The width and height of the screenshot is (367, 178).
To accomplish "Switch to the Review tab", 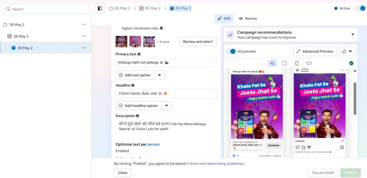I will click(x=248, y=19).
